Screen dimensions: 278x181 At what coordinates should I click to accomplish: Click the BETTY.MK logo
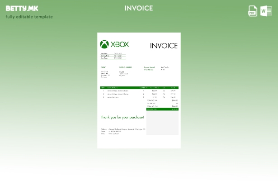click(22, 8)
